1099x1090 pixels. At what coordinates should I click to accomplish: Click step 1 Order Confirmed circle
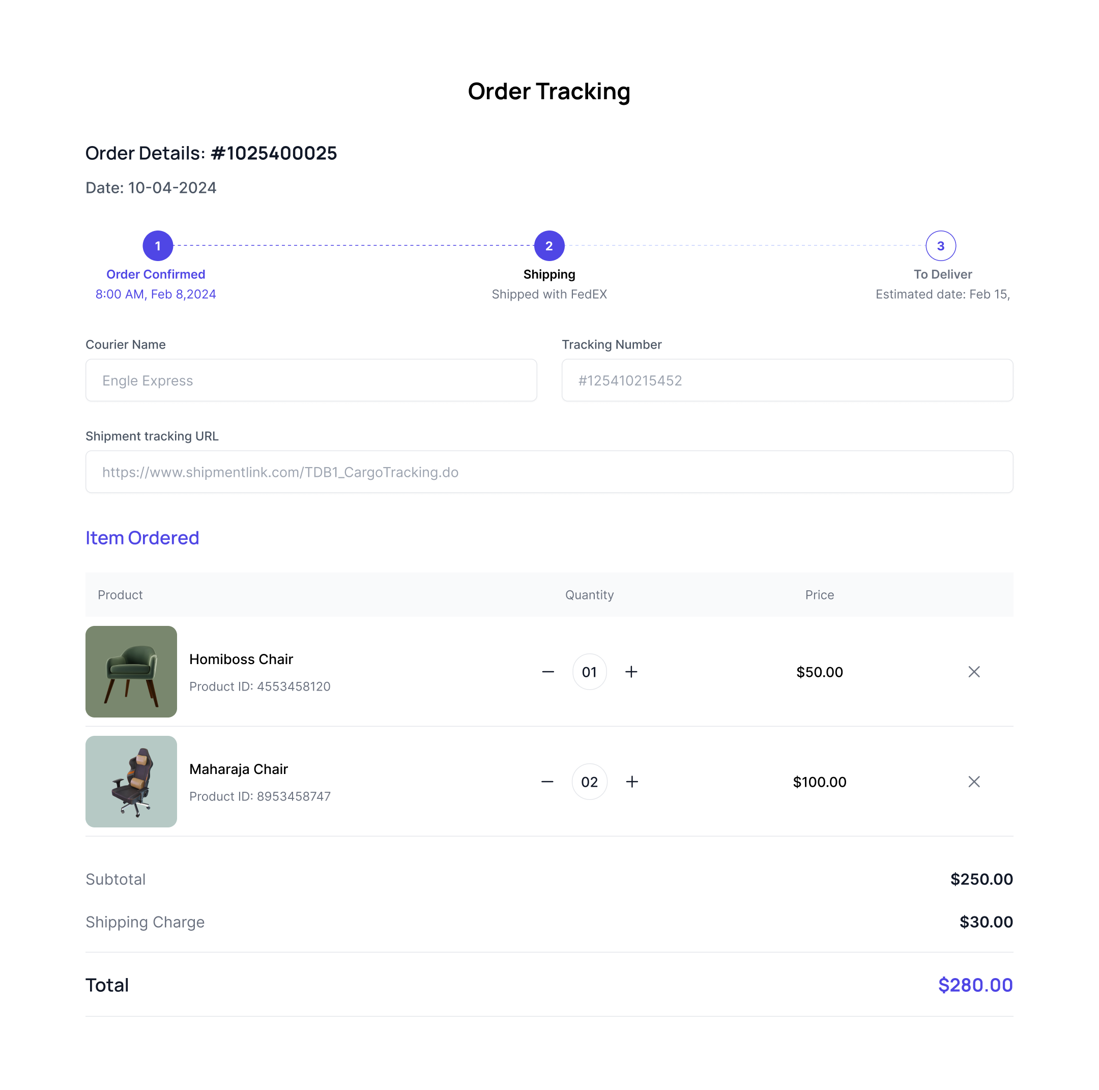tap(158, 246)
